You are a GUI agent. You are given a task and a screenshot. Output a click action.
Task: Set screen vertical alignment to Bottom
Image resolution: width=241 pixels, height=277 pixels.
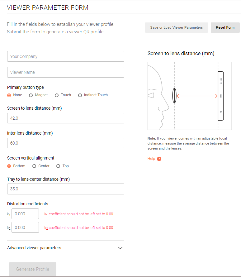pyautogui.click(x=9, y=166)
